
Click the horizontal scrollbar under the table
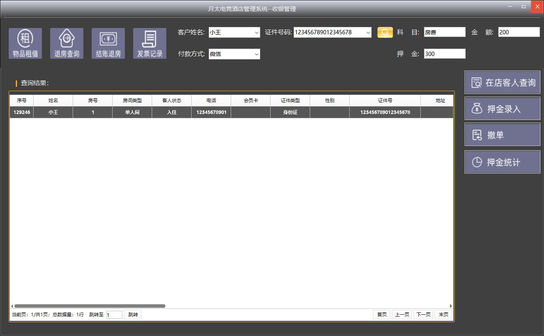click(x=90, y=306)
